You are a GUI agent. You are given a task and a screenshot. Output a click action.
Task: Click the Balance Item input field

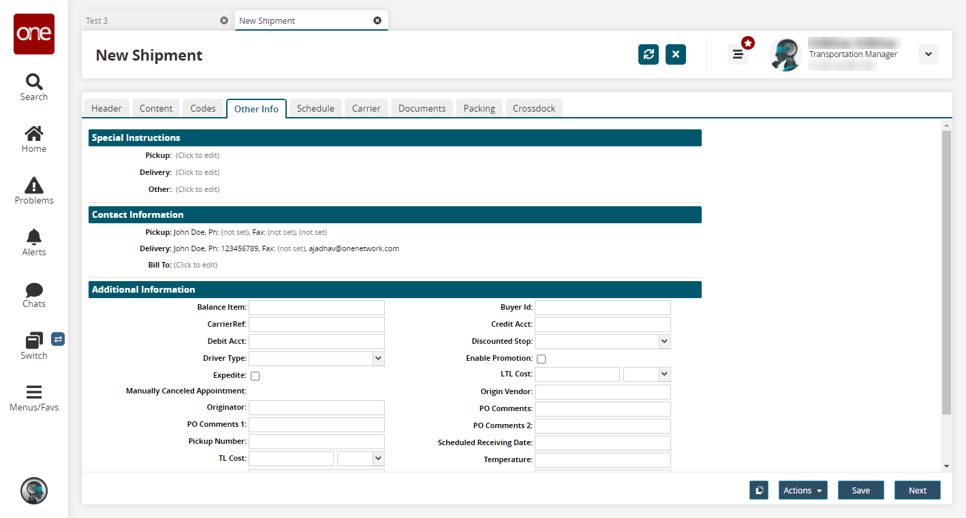point(317,308)
